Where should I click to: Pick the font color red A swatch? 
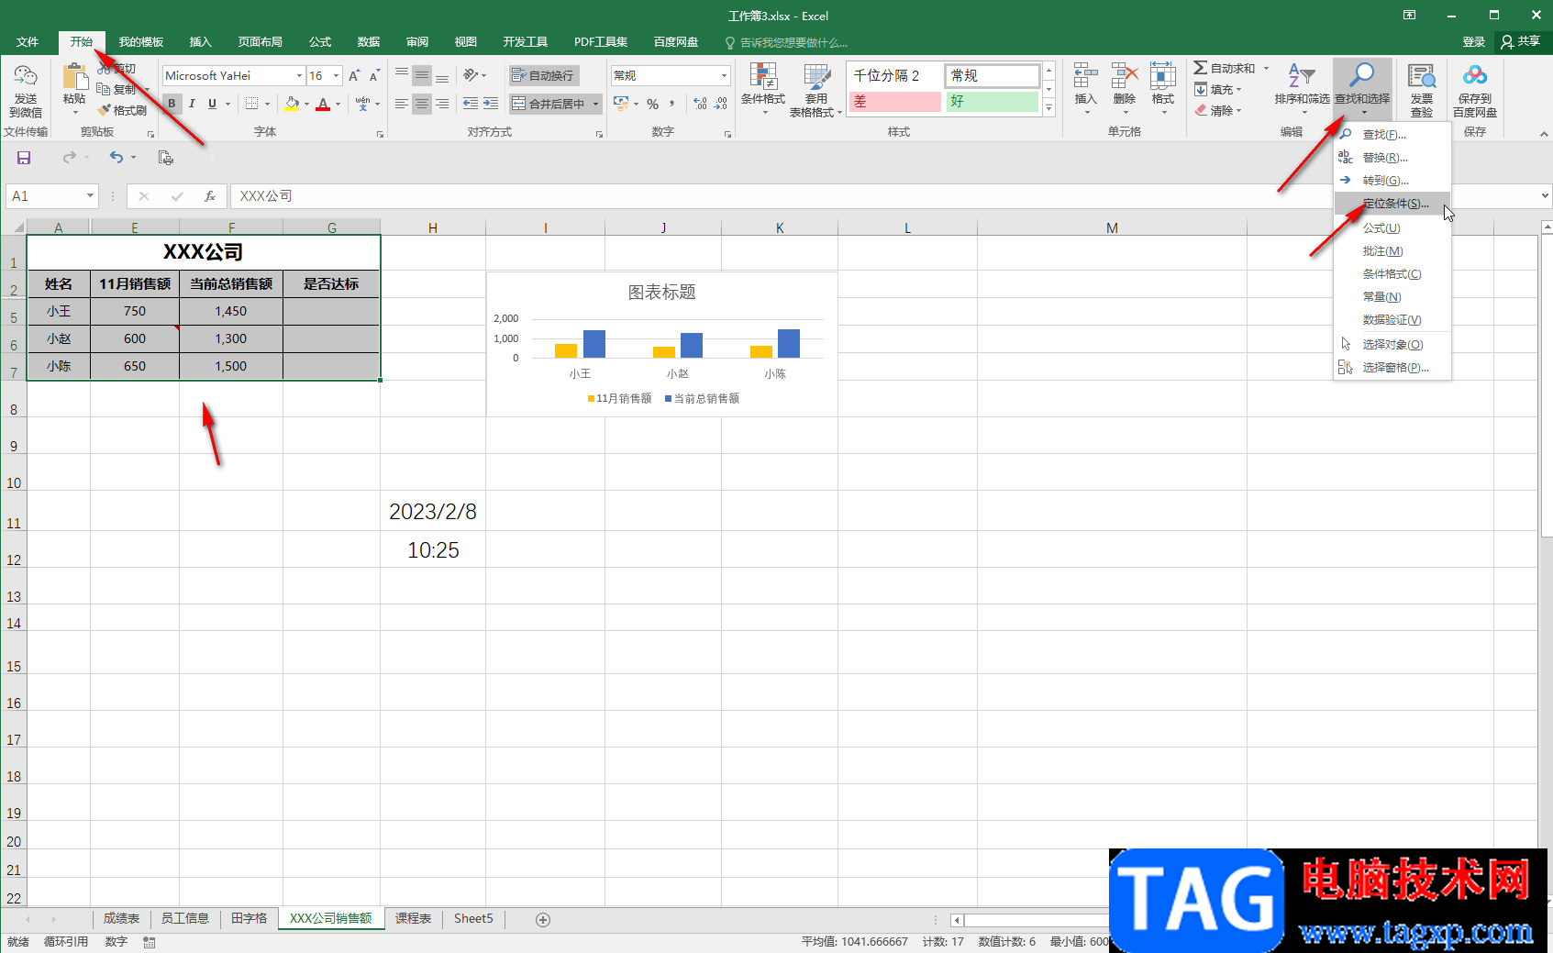[323, 104]
